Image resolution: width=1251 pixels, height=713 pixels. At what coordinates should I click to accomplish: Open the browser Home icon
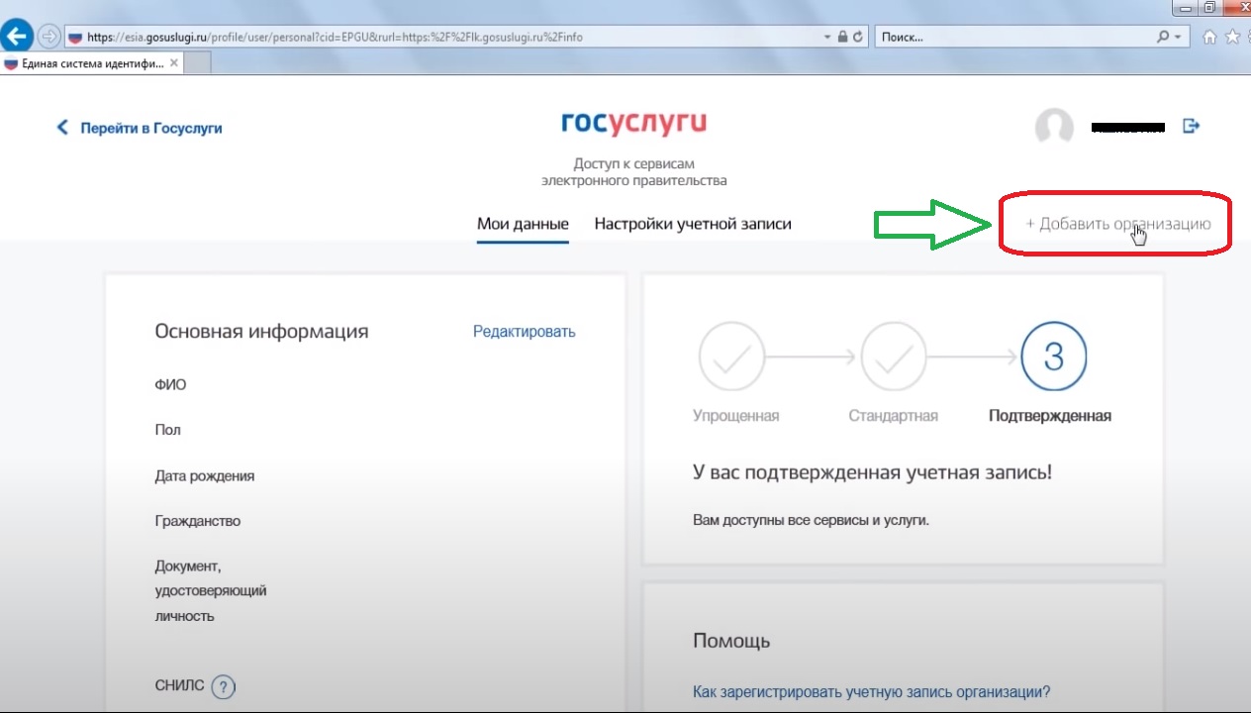pos(1209,38)
